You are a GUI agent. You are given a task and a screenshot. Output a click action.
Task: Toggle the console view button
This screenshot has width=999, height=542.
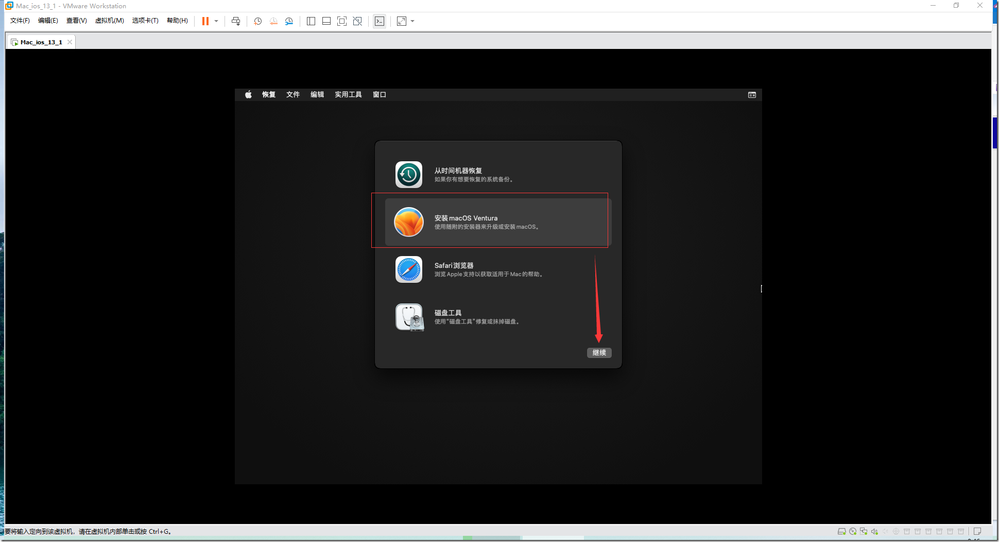coord(380,21)
